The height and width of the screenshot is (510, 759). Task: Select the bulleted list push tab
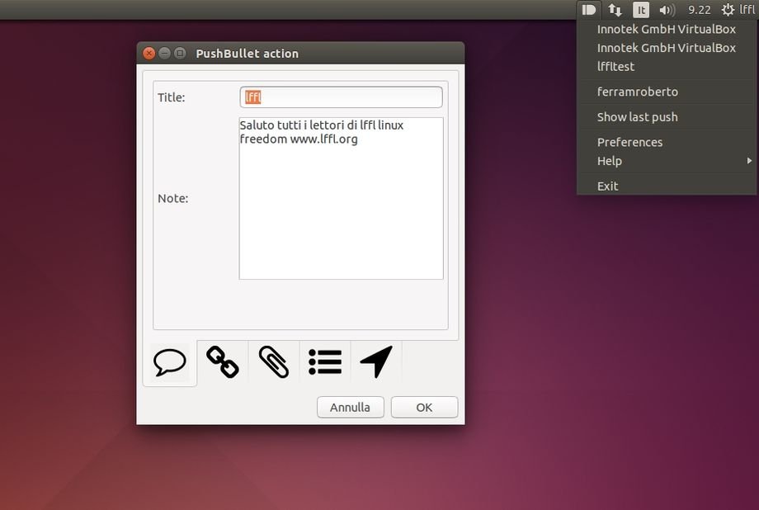tap(325, 362)
